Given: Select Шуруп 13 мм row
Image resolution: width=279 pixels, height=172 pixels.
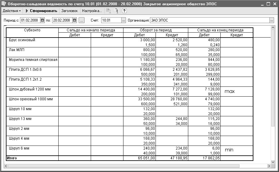Looking at the screenshot, I should tap(20, 119).
